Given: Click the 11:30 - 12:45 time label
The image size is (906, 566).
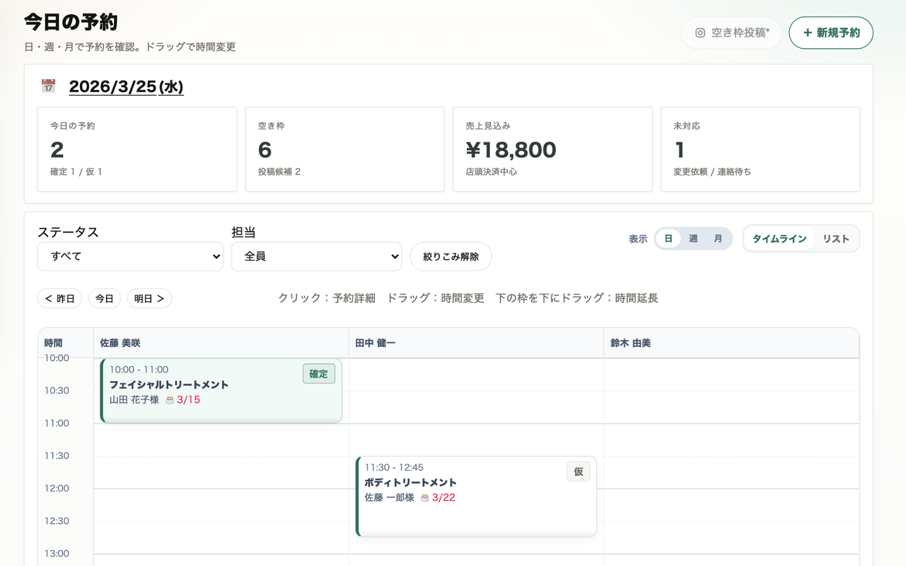Looking at the screenshot, I should (394, 468).
